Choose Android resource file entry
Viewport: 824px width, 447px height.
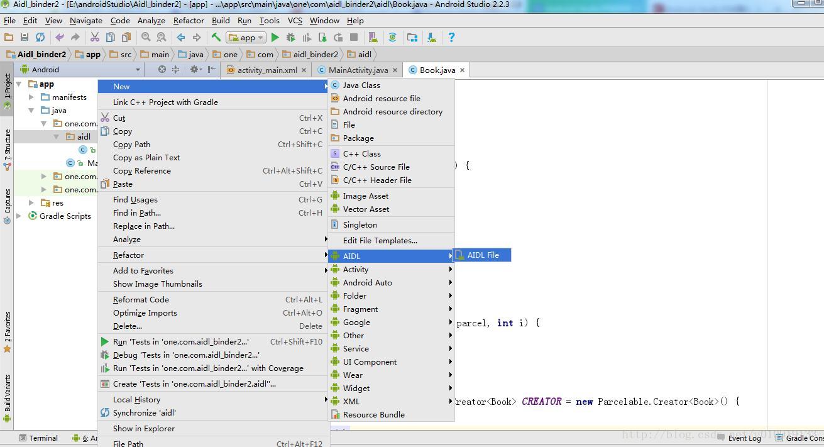[x=391, y=98]
